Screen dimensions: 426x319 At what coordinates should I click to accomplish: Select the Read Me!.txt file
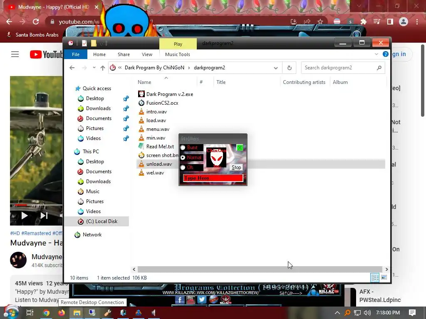160,147
